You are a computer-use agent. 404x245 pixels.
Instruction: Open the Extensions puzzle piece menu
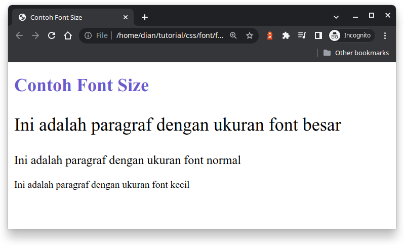pos(286,35)
